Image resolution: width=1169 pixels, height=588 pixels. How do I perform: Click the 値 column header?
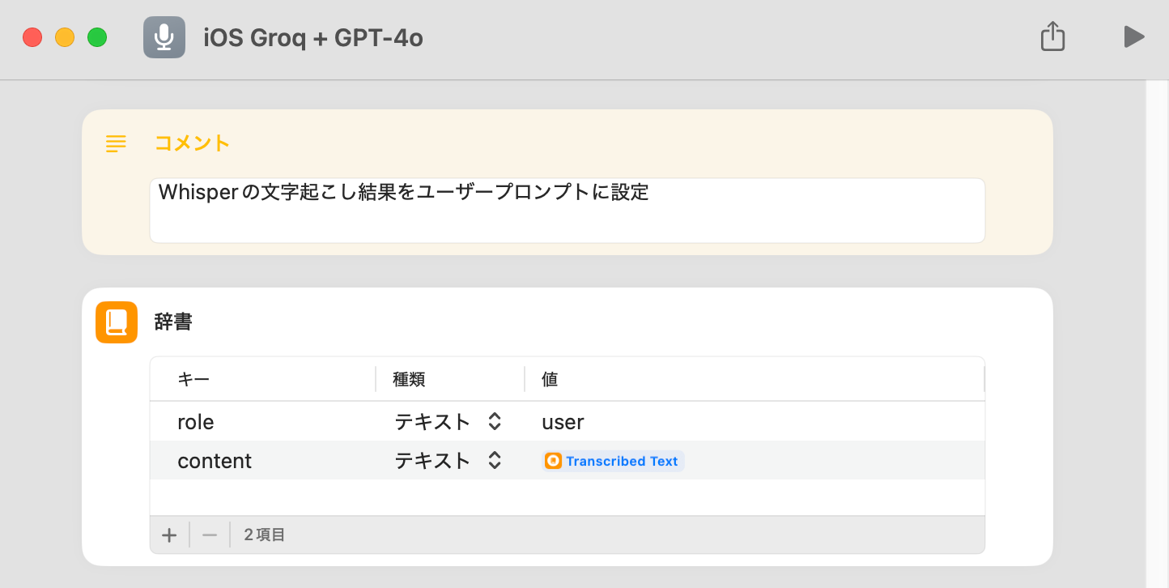550,379
